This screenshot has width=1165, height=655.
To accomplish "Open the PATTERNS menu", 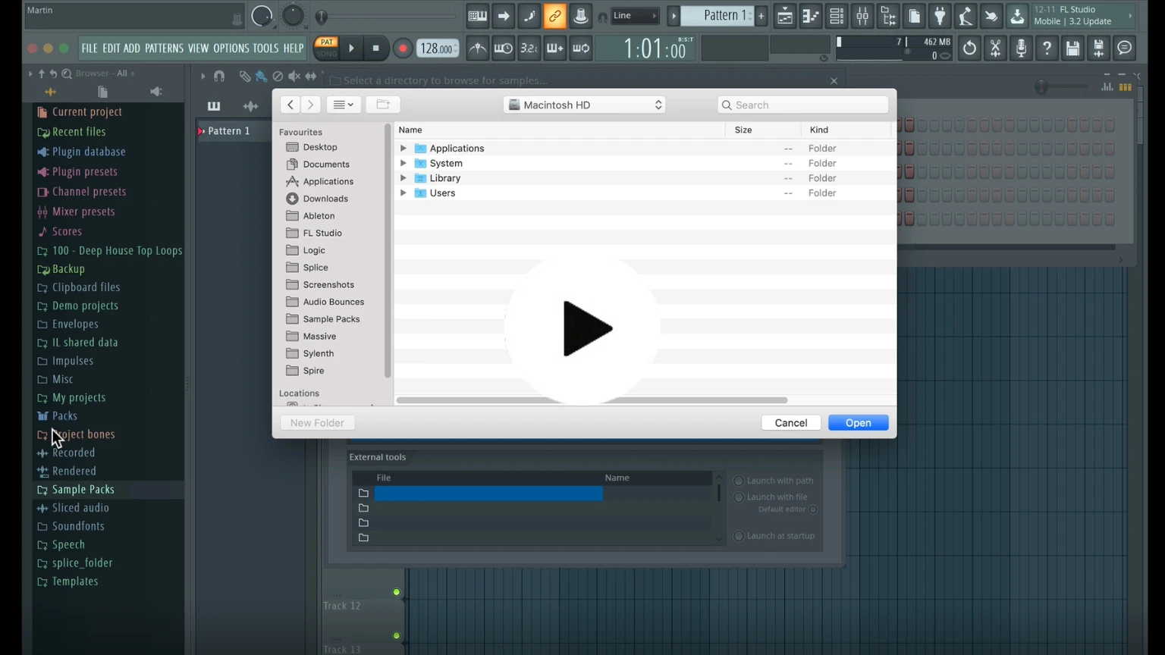I will coord(164,49).
